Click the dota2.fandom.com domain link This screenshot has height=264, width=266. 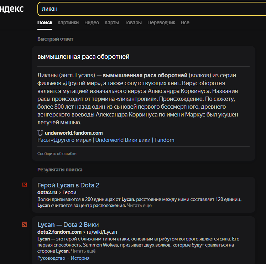pos(59,232)
